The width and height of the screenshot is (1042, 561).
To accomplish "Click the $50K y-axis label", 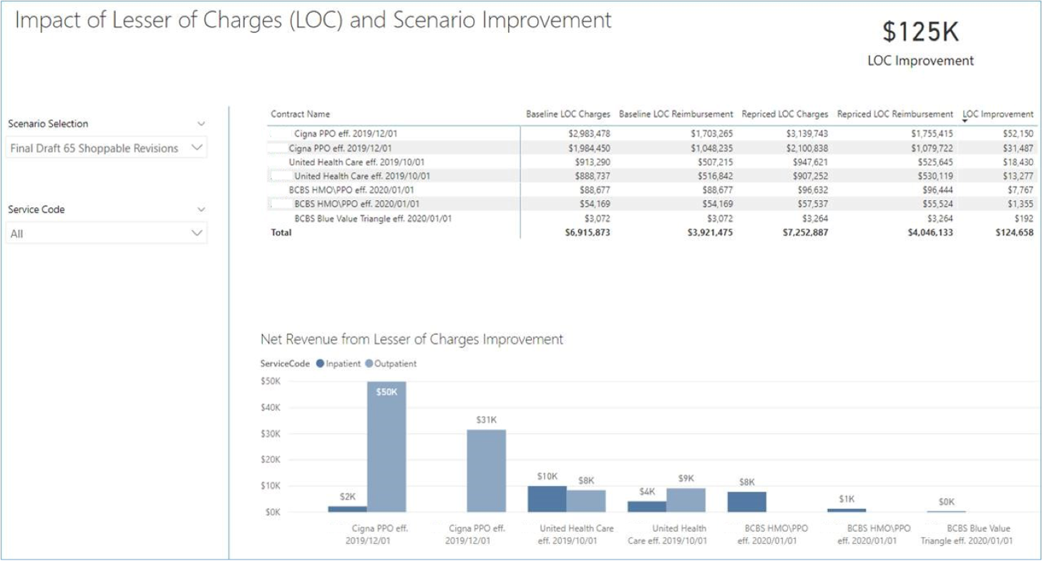I will [x=271, y=382].
